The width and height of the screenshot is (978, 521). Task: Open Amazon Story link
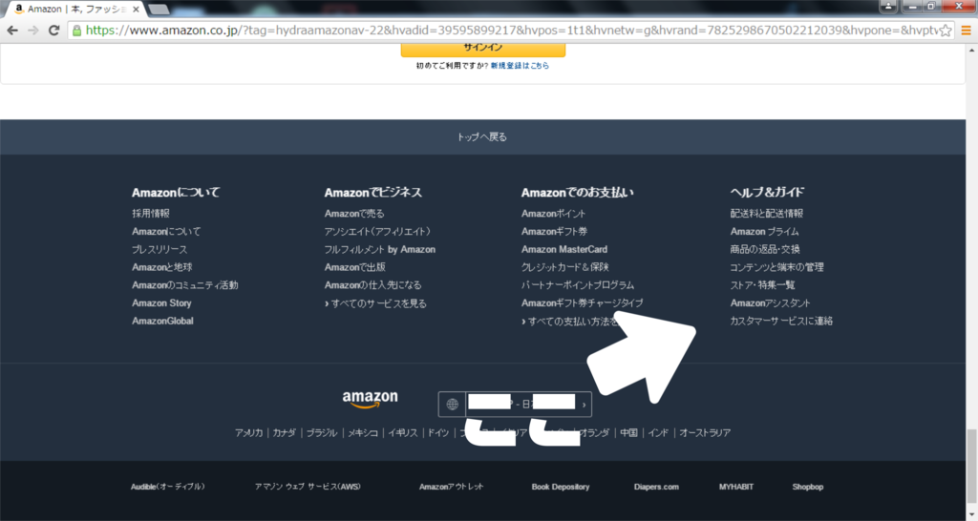tap(161, 302)
